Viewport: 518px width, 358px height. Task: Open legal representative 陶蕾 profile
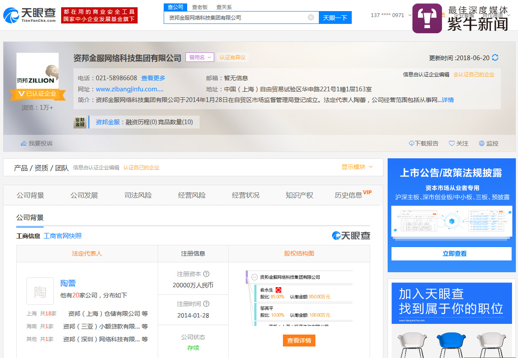[68, 283]
